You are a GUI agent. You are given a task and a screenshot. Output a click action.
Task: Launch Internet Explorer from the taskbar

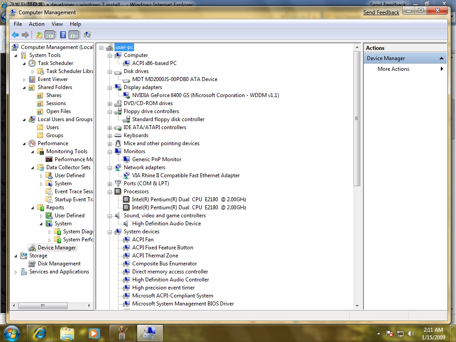click(40, 333)
